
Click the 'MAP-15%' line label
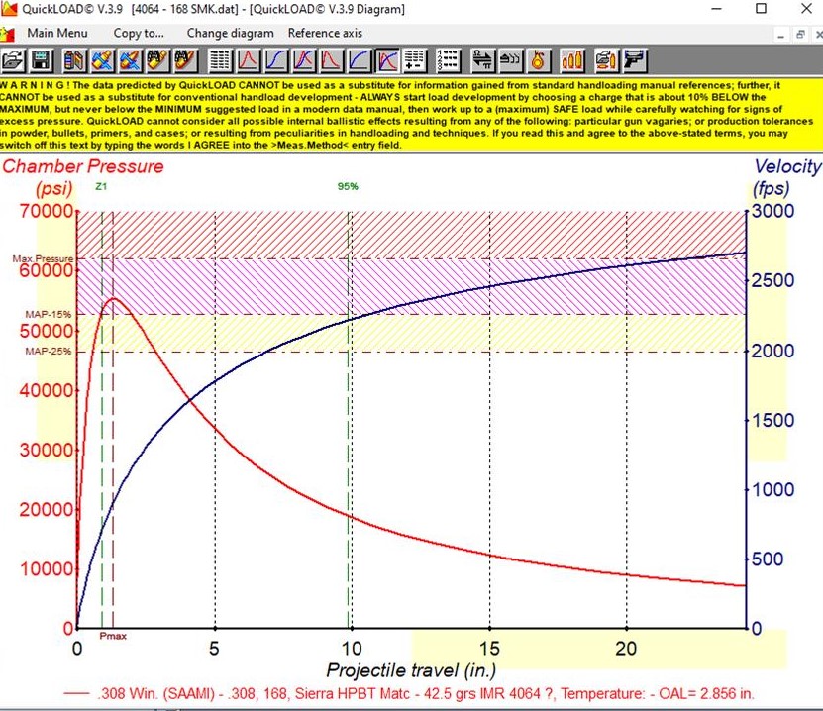click(x=49, y=314)
